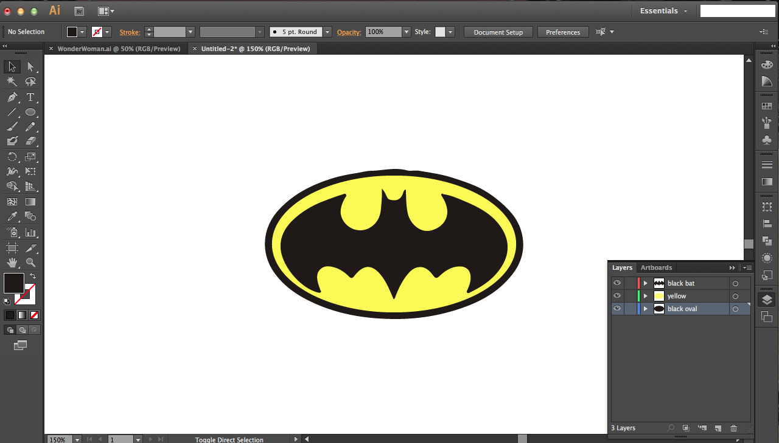779x443 pixels.
Task: Select the Eyedropper tool
Action: (x=12, y=216)
